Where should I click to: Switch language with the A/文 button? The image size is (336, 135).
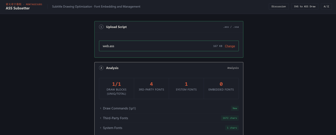coord(326,6)
